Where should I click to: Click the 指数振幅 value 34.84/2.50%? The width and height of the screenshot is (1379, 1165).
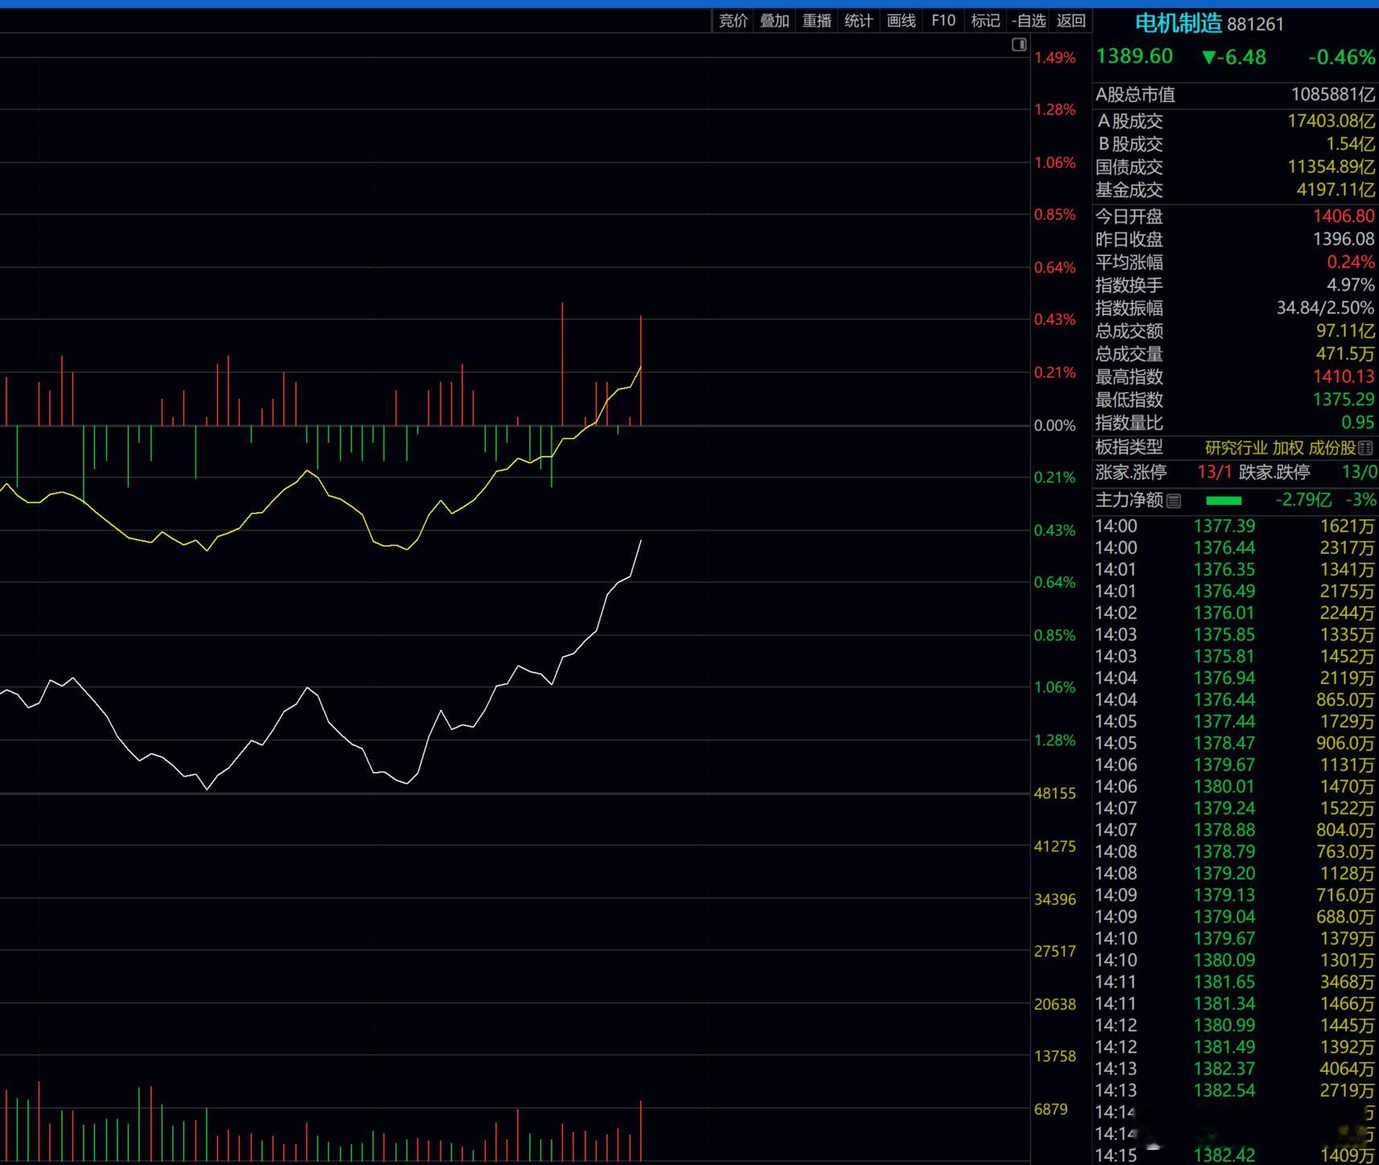pyautogui.click(x=1325, y=308)
